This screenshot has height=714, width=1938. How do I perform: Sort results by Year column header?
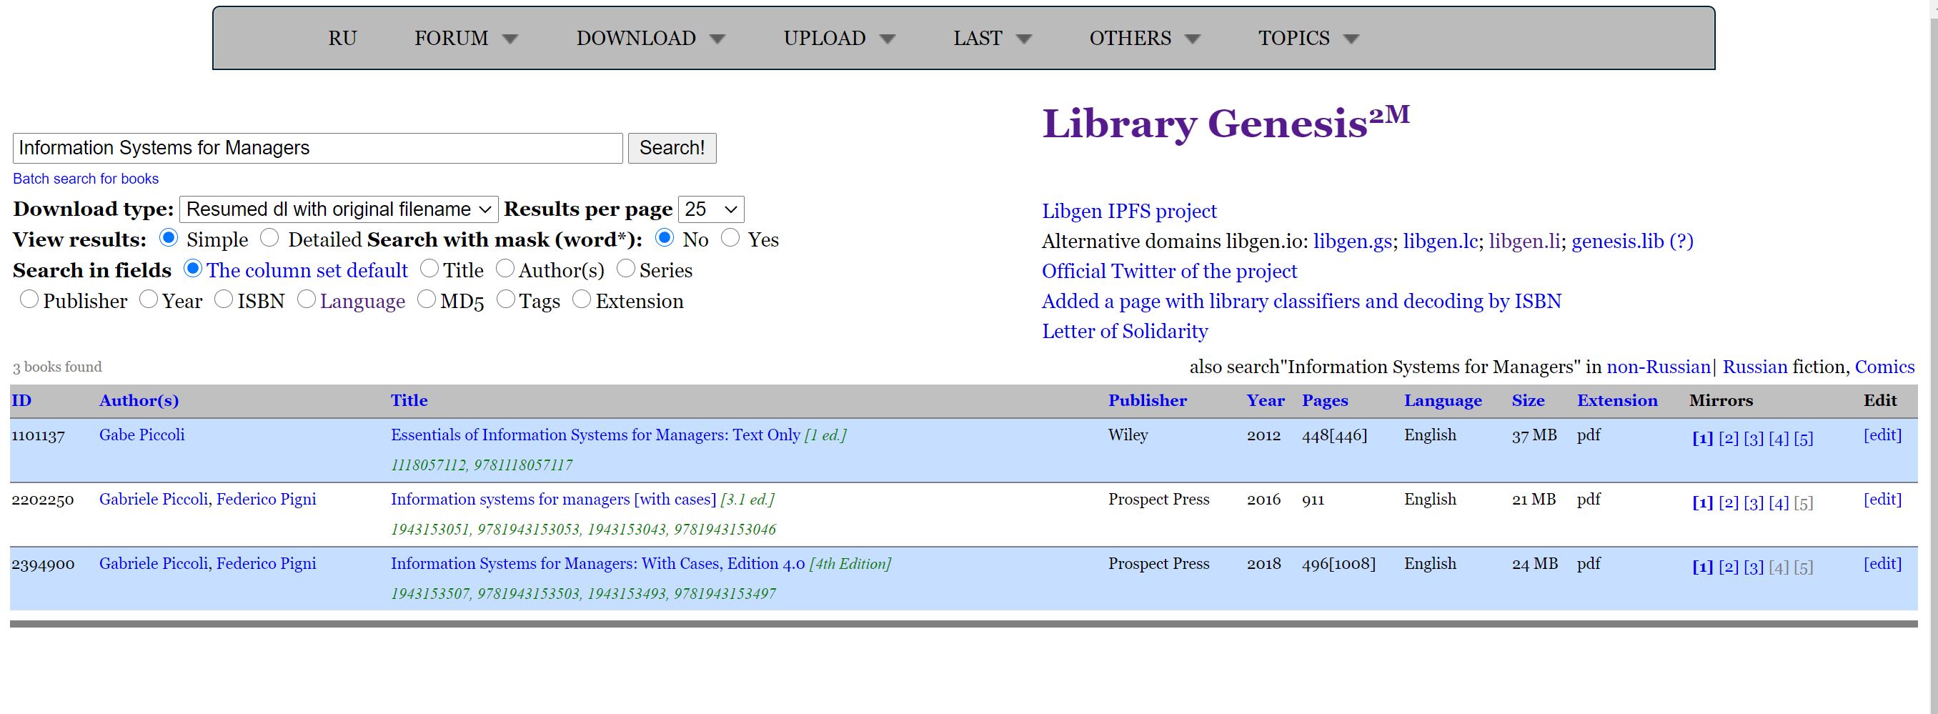(x=1266, y=401)
